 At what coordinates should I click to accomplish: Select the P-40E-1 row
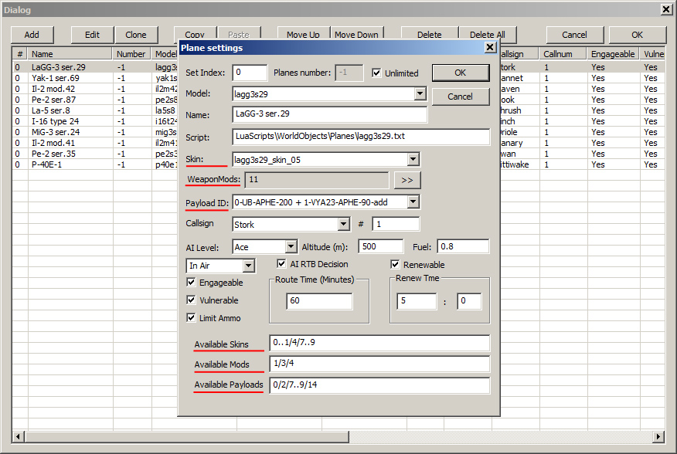95,164
